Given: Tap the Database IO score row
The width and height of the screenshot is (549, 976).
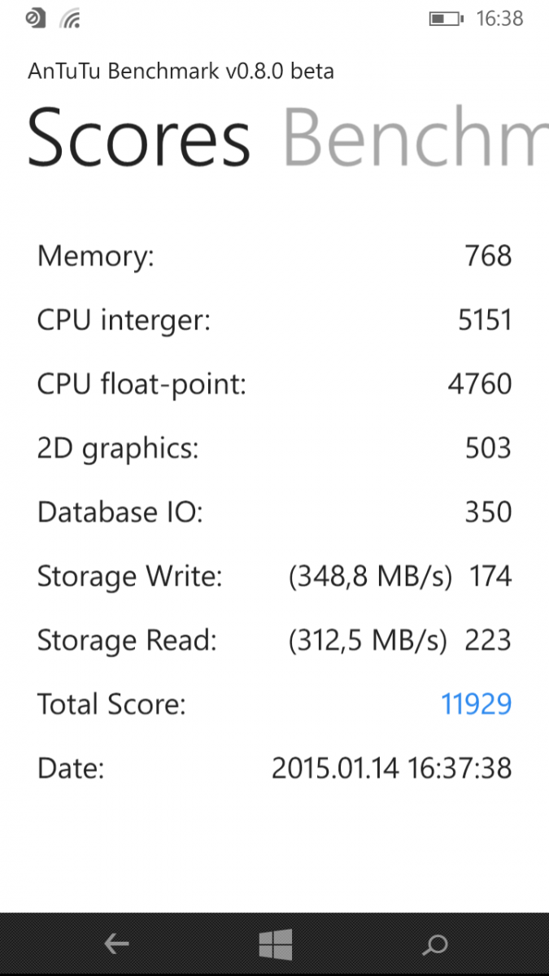Looking at the screenshot, I should click(274, 512).
